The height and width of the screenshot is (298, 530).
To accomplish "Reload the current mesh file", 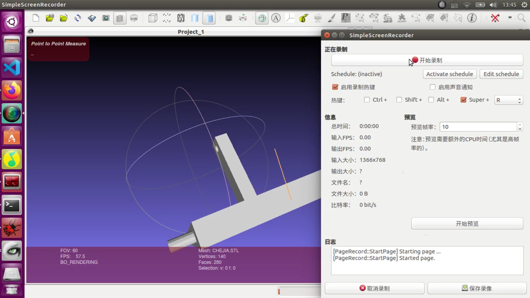I will coord(78,18).
